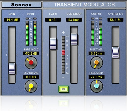Click the Gain value field -14.4 dB
The width and height of the screenshot is (127, 111).
(x=12, y=20)
